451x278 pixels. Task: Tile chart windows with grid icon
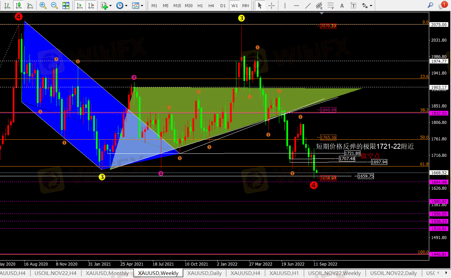pos(66,5)
